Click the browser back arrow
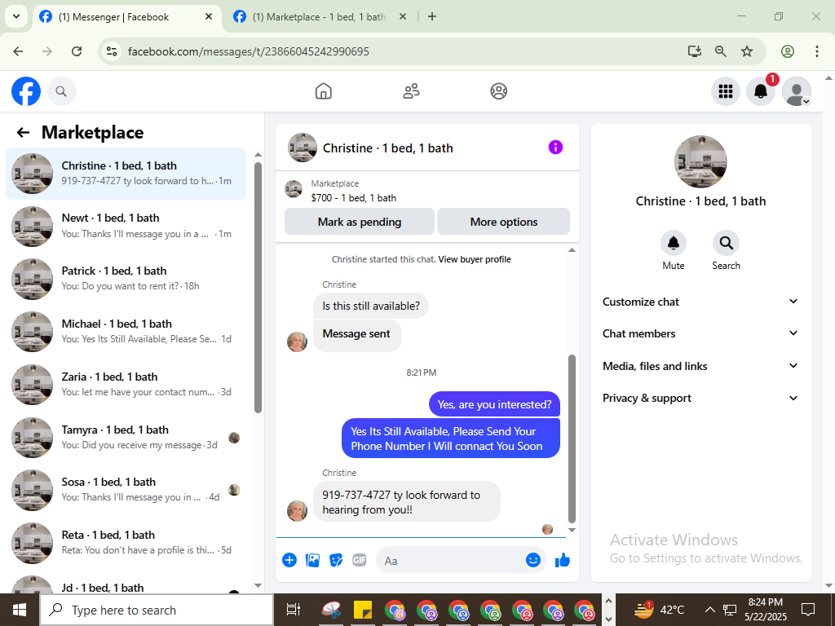 click(x=18, y=51)
